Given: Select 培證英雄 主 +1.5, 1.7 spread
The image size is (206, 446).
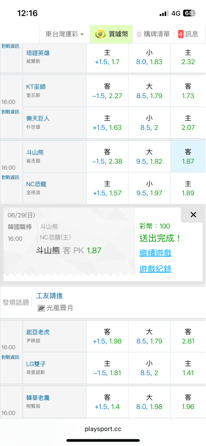Looking at the screenshot, I should coord(107,57).
